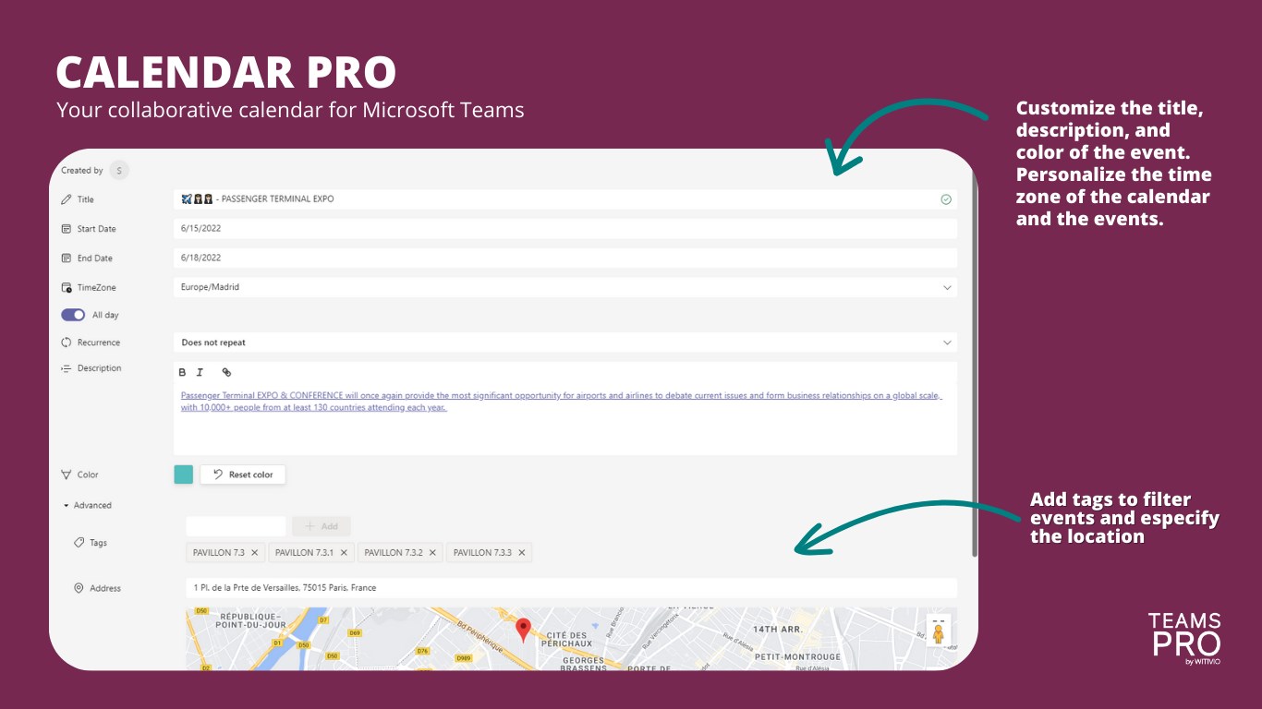Open the Recurrence dropdown Does not repeat
Image resolution: width=1262 pixels, height=709 pixels.
tap(565, 342)
